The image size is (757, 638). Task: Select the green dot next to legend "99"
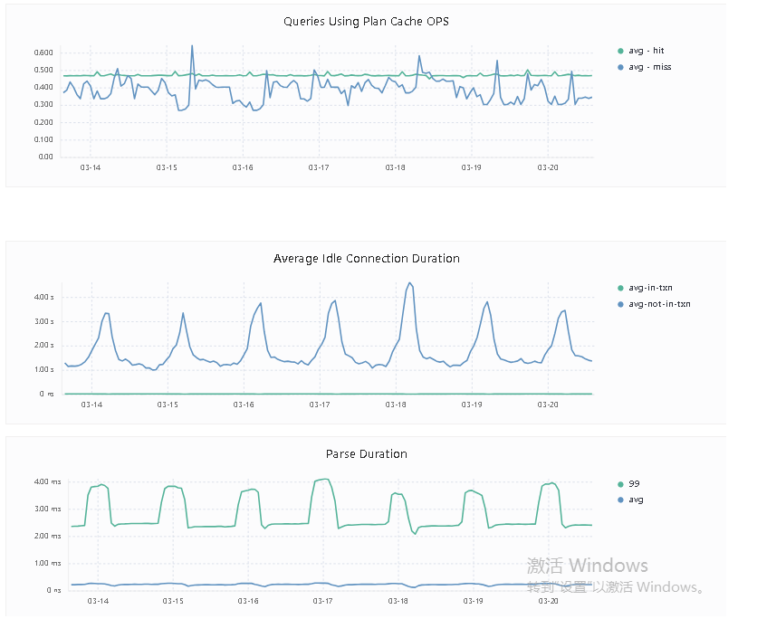tap(620, 483)
